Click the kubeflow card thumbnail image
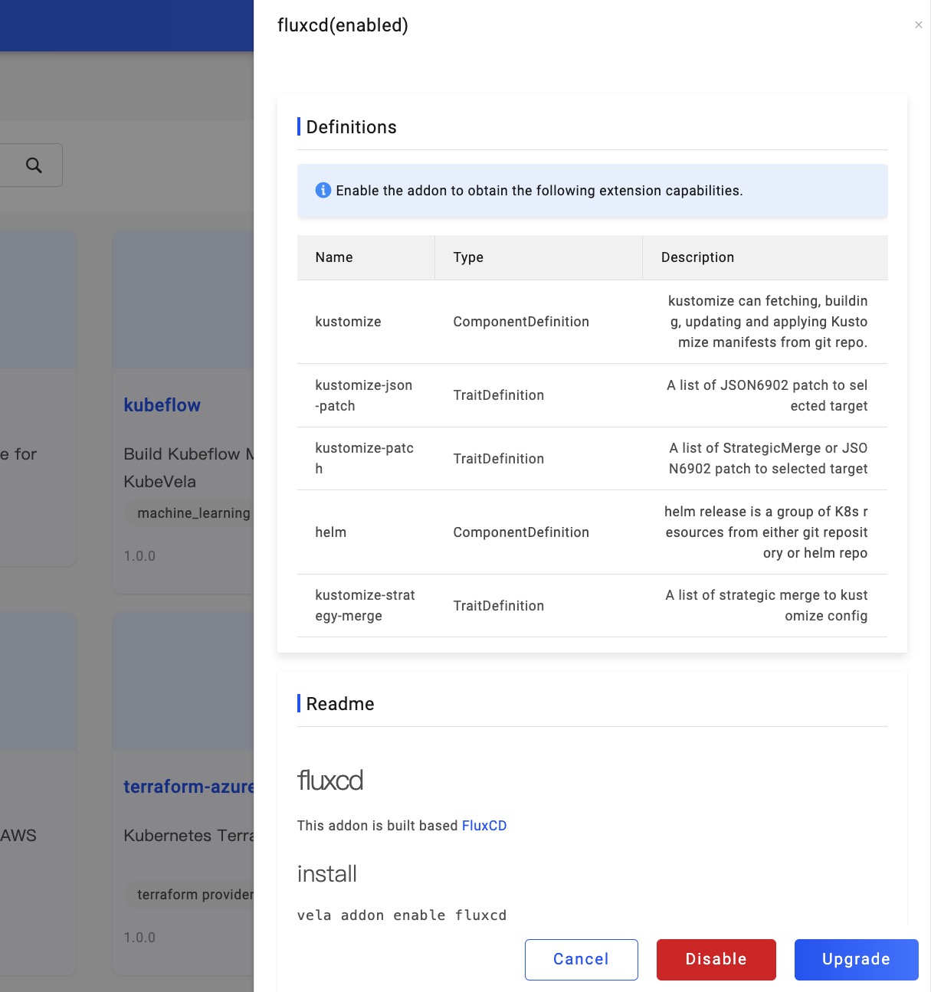Viewport: 931px width, 992px height. [x=184, y=300]
